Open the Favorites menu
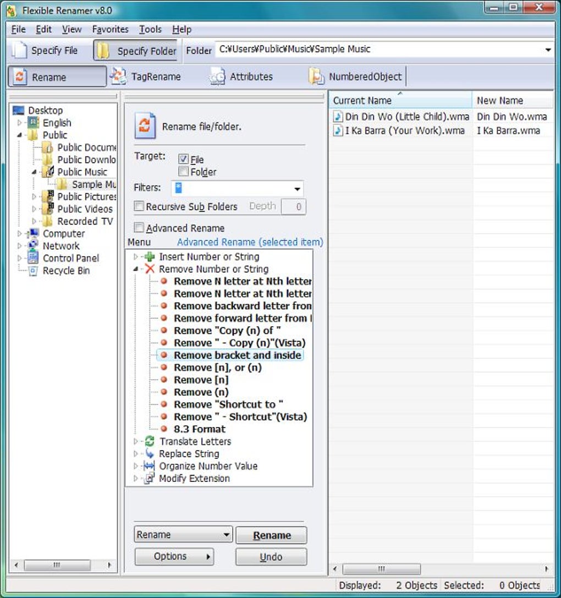The image size is (561, 598). [110, 29]
